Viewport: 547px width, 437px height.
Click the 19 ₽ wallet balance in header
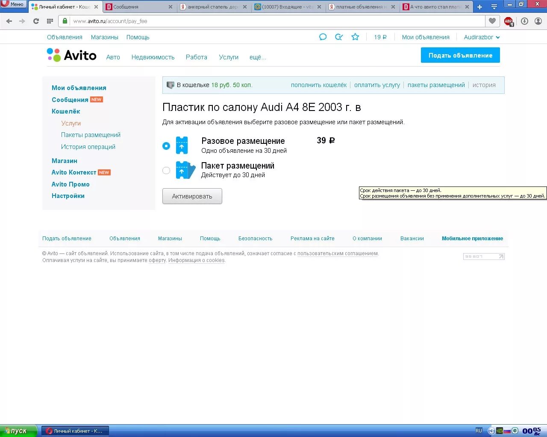pyautogui.click(x=380, y=37)
